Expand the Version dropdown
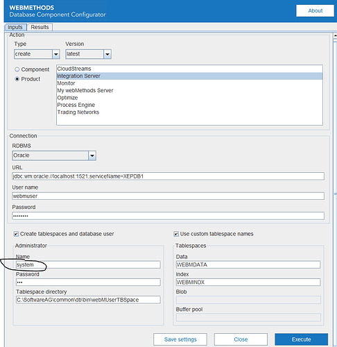Viewport: 337px width, 347px height. 107,54
